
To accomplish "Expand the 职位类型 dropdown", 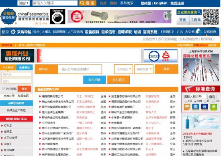I will [x=144, y=69].
